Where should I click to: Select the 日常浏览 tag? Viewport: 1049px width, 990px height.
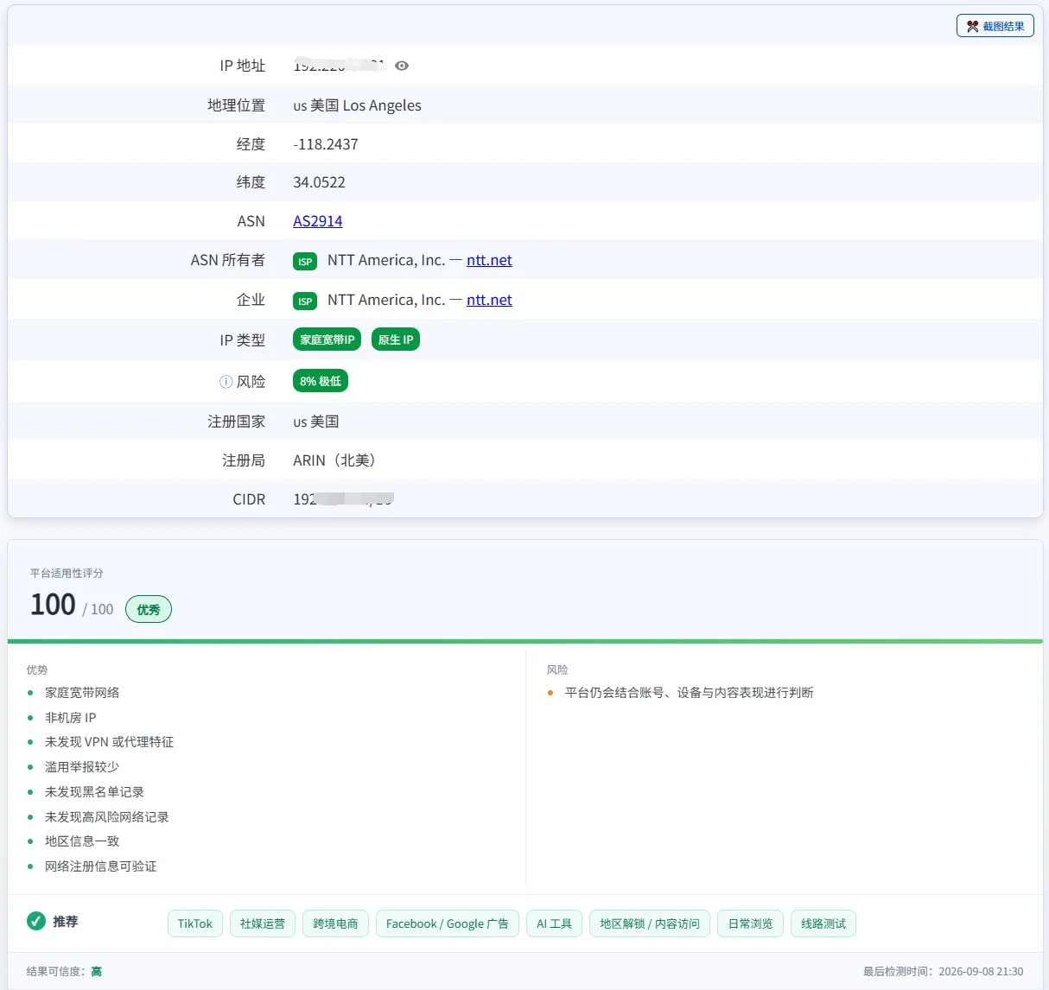tap(750, 923)
